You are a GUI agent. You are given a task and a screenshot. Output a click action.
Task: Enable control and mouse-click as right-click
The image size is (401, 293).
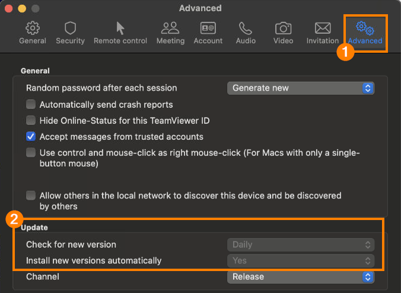(x=31, y=152)
